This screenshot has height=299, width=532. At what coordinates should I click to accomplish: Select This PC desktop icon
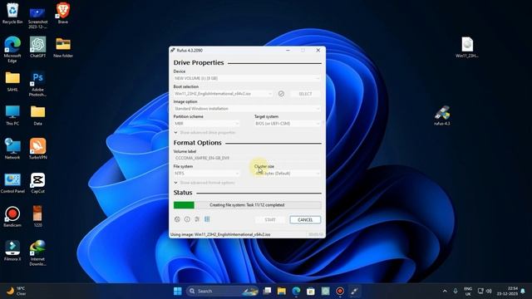(x=12, y=115)
